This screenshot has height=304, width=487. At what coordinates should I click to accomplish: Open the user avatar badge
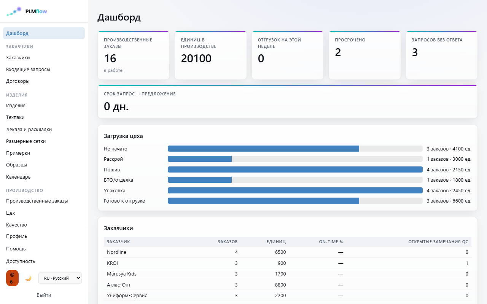click(x=12, y=278)
